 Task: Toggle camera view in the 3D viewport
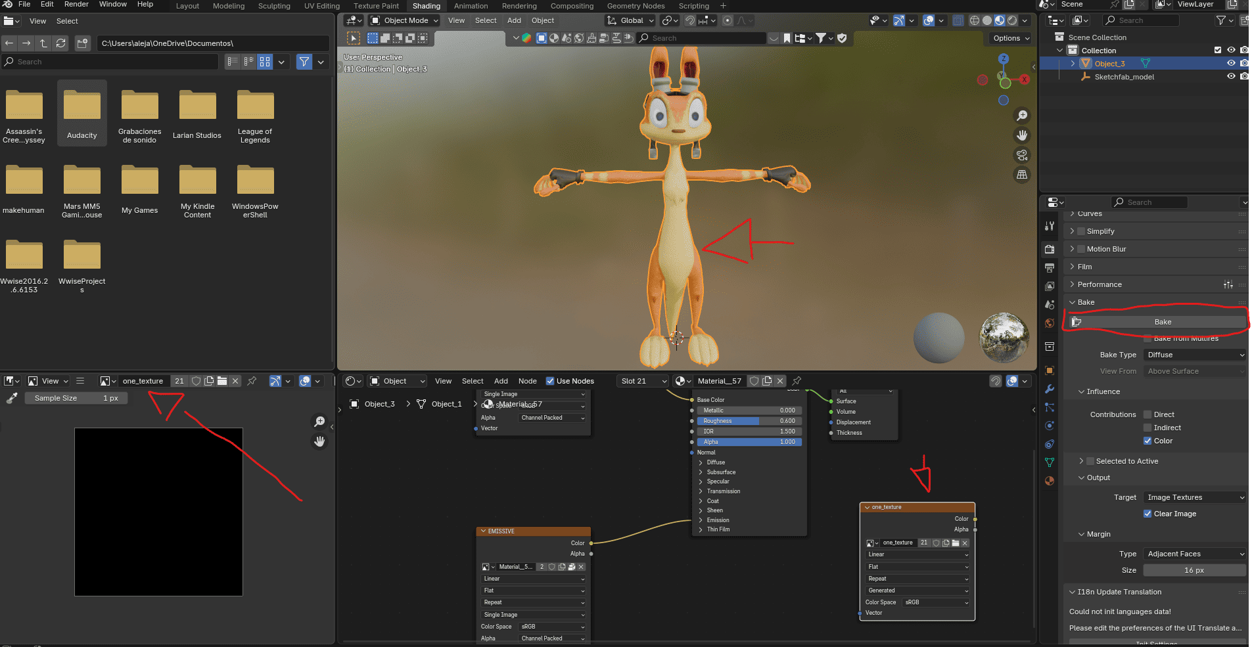pyautogui.click(x=1022, y=155)
